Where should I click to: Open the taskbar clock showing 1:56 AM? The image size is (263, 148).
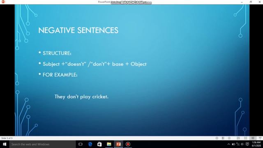tap(256, 144)
